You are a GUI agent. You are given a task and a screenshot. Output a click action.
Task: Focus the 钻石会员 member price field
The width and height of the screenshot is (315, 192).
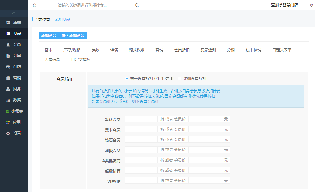205,140
